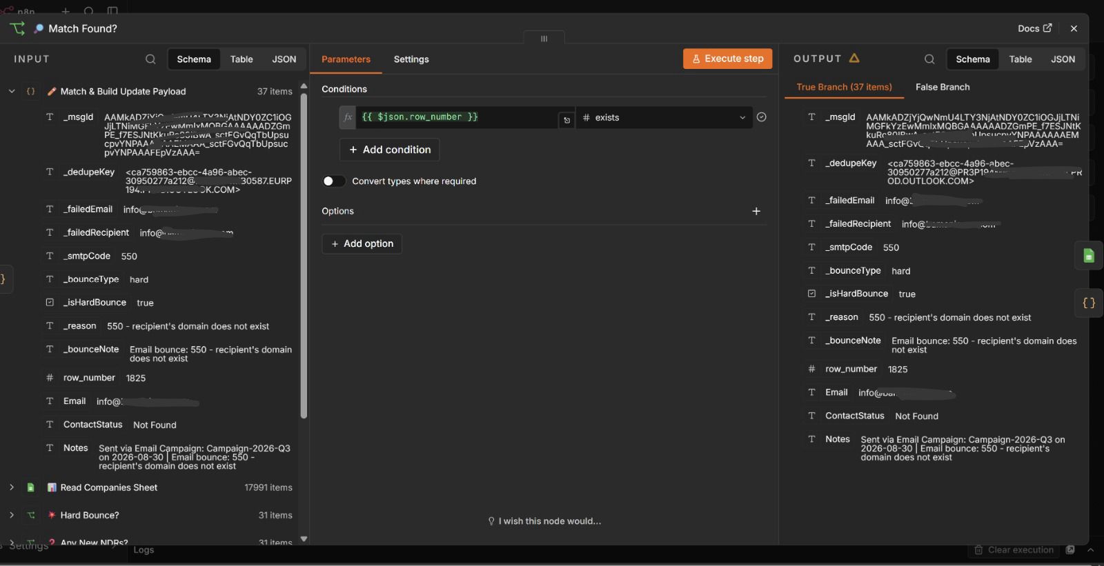The width and height of the screenshot is (1104, 566).
Task: Click the Google Sheets icon beside Read Companies Sheet
Action: [x=30, y=487]
